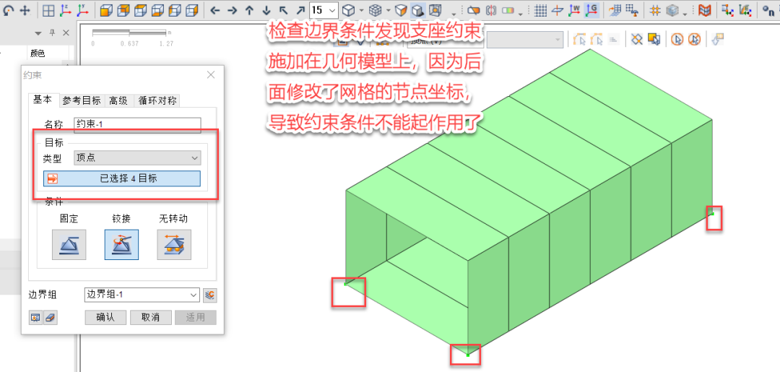
Task: Click the 固定 (fixed) constraint icon
Action: (x=69, y=245)
